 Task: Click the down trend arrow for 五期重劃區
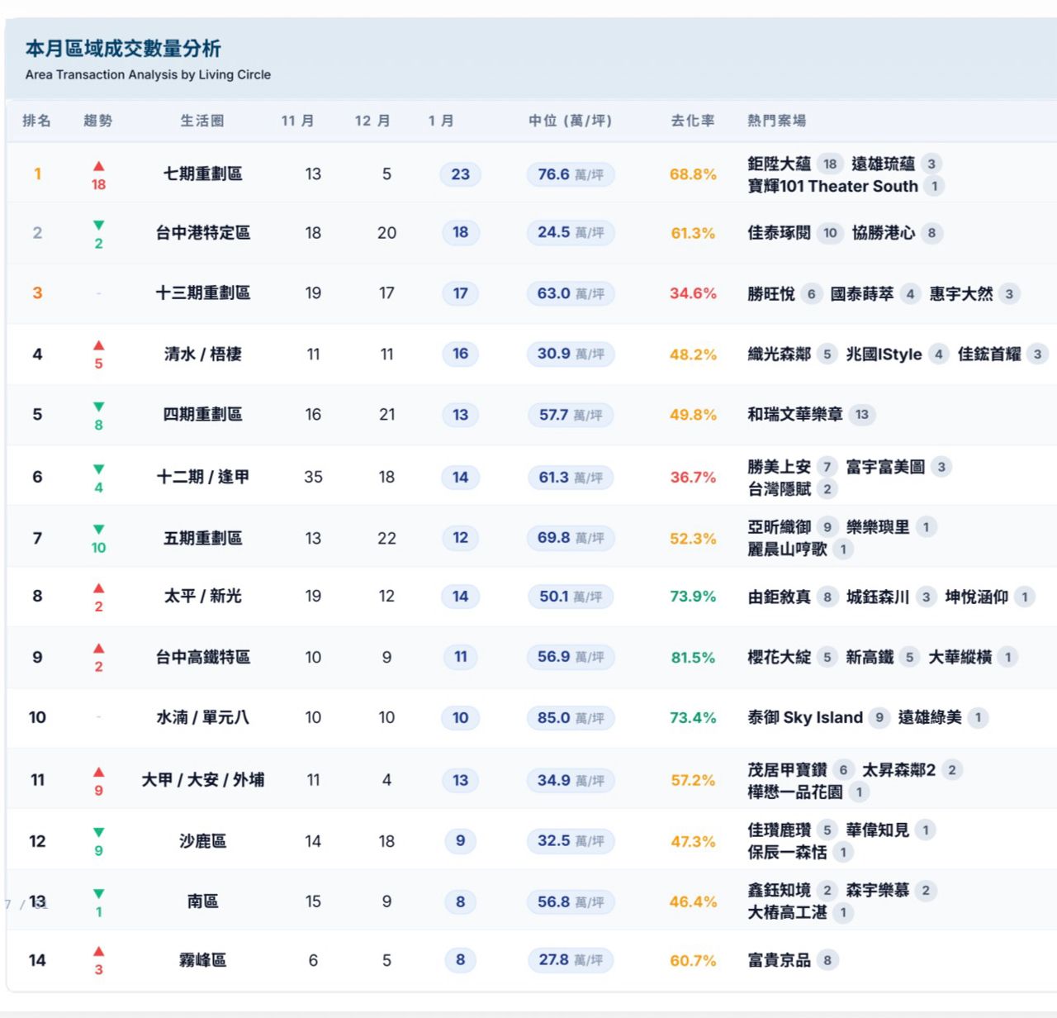coord(98,530)
